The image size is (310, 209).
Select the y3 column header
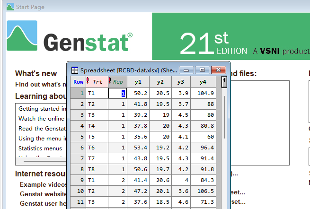click(x=181, y=82)
